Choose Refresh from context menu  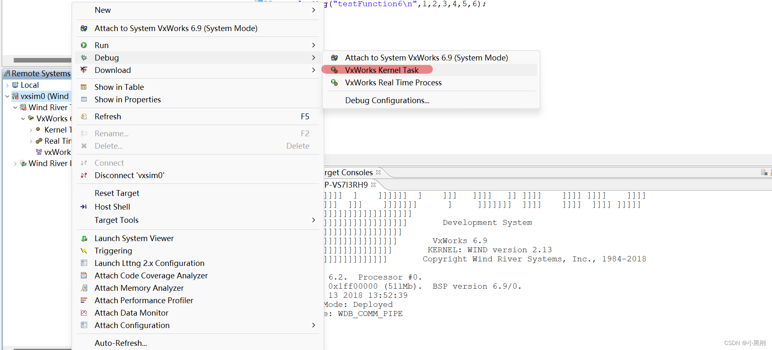pos(198,116)
